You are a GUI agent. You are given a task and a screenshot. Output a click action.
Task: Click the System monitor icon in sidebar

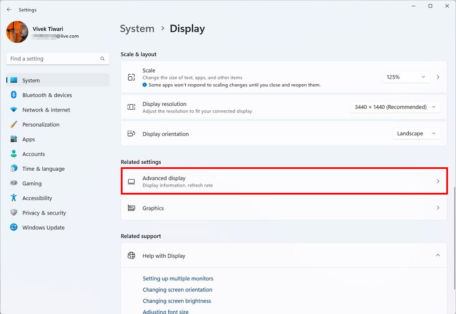tap(14, 80)
